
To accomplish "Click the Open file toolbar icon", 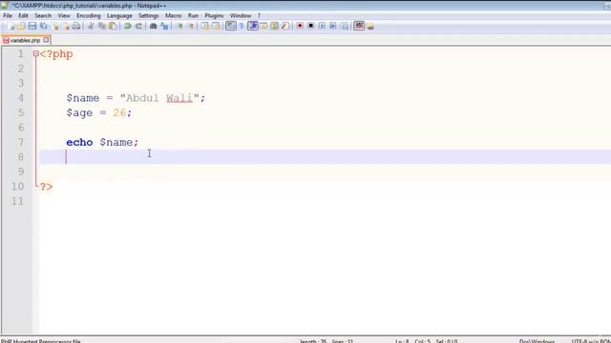I will 21,26.
